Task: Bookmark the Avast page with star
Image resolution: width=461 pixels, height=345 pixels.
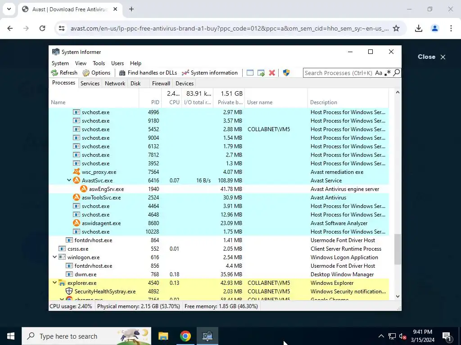Action: [x=396, y=28]
